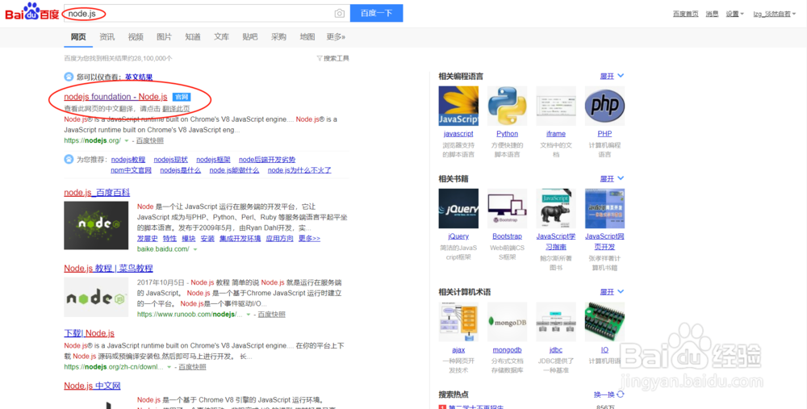Click the Python logo icon
The height and width of the screenshot is (409, 807).
coord(507,106)
